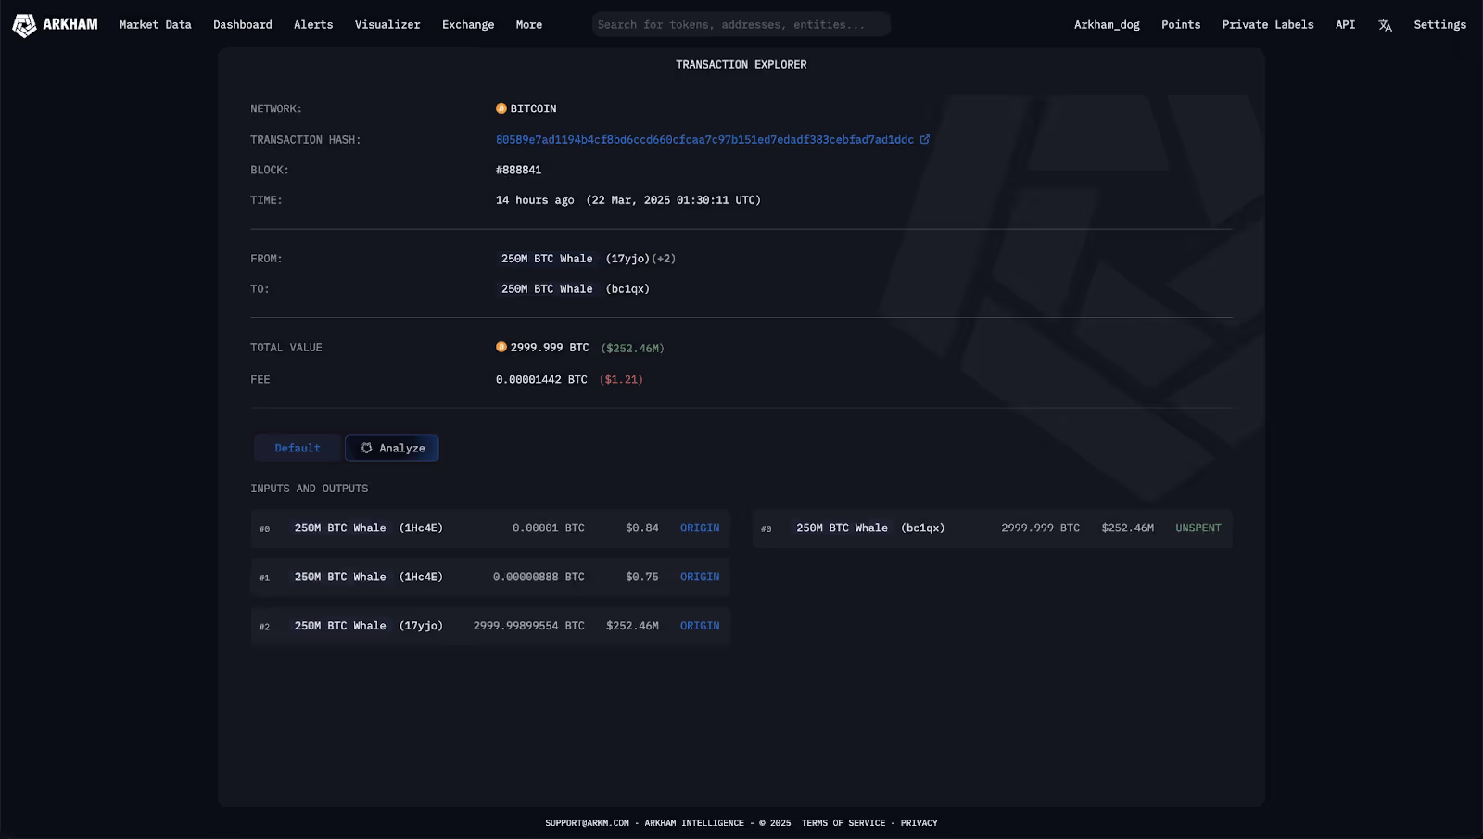Viewport: 1483px width, 839px height.
Task: Open the Terms of Service page
Action: 843,822
